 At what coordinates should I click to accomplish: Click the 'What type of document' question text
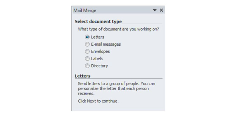[x=118, y=29]
